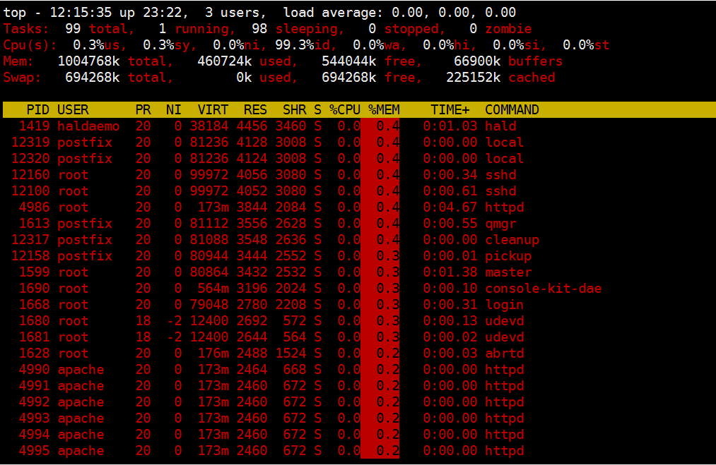Click the 225152k cached value
This screenshot has width=716, height=465.
tap(500, 78)
